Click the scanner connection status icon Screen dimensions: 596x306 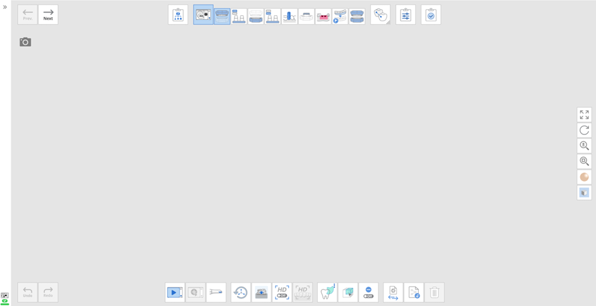4,295
